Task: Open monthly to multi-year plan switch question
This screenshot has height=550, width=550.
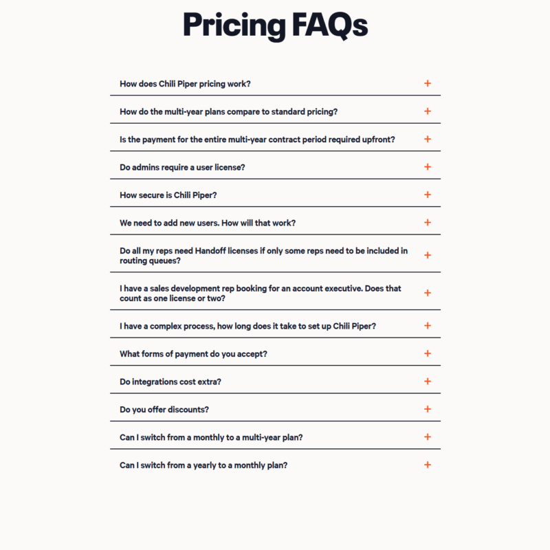Action: click(x=211, y=437)
